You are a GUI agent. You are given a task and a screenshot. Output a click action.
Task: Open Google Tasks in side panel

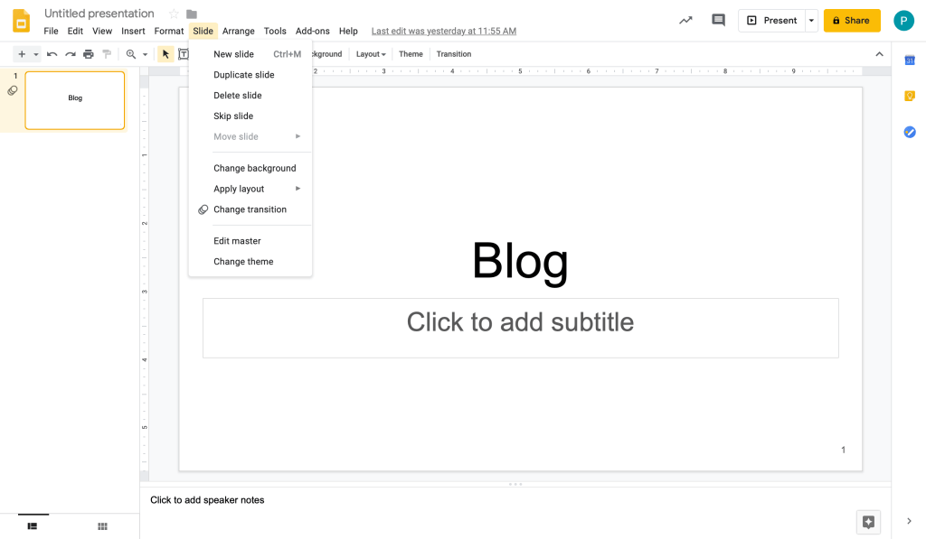point(910,132)
